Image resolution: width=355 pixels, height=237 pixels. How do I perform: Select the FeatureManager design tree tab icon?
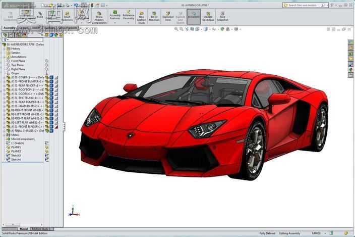5,35
